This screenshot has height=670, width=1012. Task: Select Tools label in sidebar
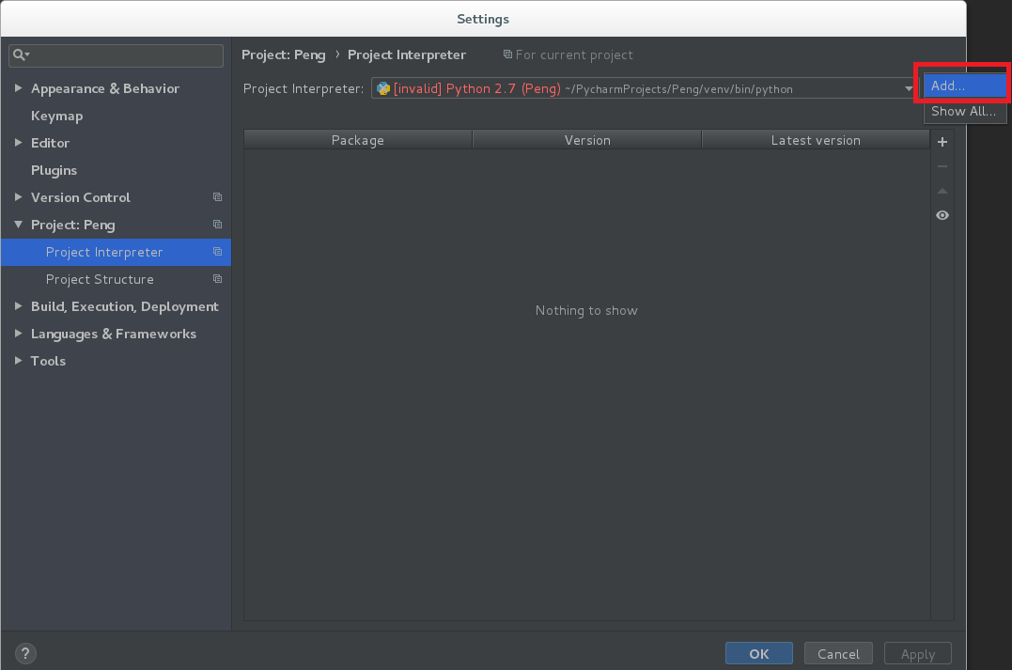[x=49, y=361]
